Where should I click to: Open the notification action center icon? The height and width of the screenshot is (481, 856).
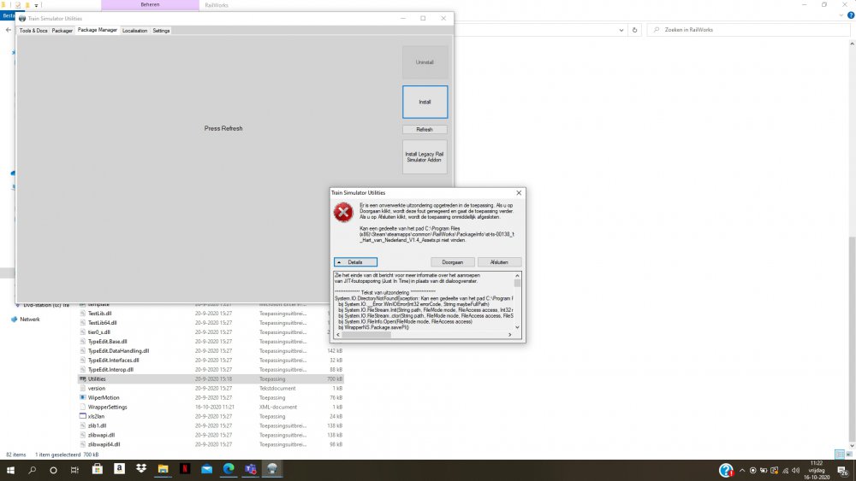[x=843, y=471]
